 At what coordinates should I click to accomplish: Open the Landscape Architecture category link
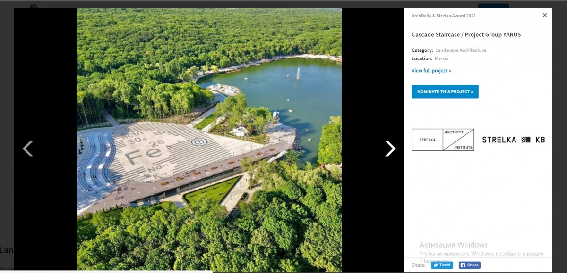click(461, 50)
